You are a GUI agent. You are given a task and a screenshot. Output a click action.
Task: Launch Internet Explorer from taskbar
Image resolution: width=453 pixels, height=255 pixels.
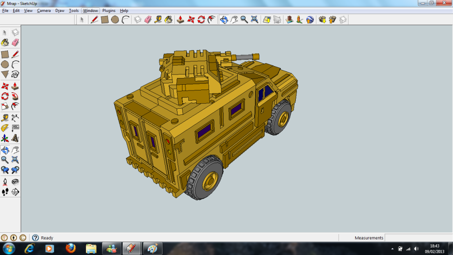(30, 249)
